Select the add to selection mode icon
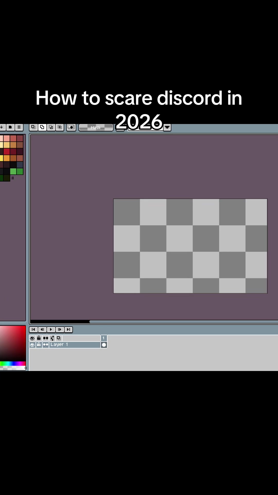This screenshot has width=278, height=495. 42,127
